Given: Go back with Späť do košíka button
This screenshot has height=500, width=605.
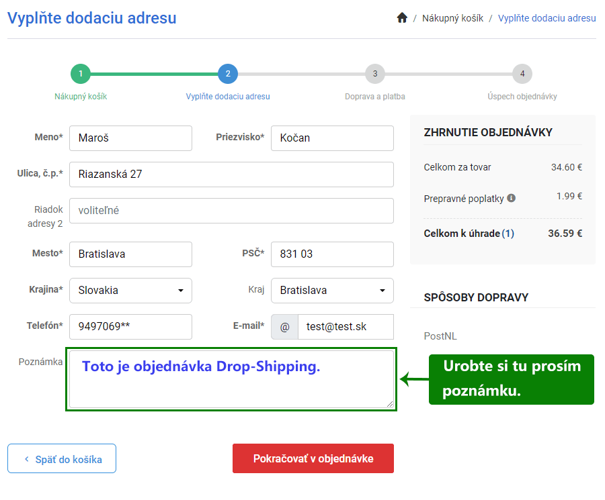Looking at the screenshot, I should click(x=62, y=459).
